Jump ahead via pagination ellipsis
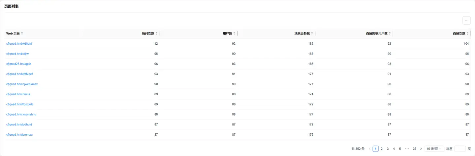 [x=407, y=149]
